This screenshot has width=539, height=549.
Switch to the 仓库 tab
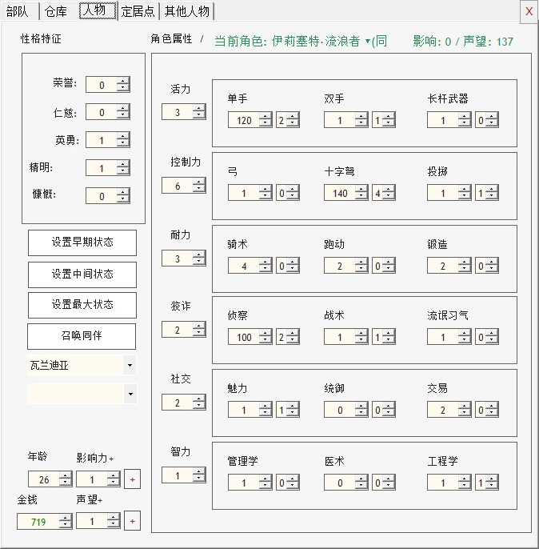(x=56, y=11)
